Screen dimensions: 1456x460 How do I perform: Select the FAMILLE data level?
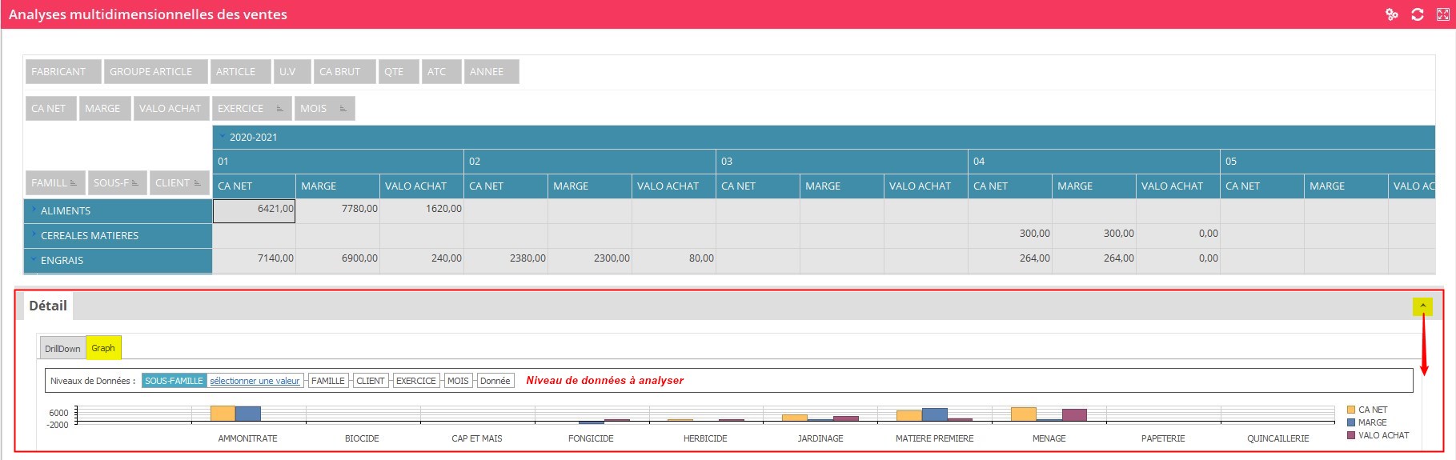tap(327, 381)
